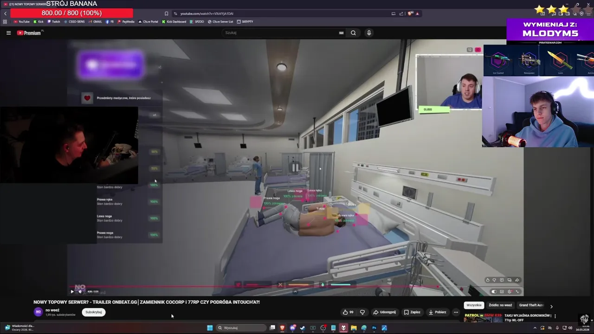Exit full view with the shrink icon
Image resolution: width=594 pixels, height=334 pixels.
pos(517,291)
